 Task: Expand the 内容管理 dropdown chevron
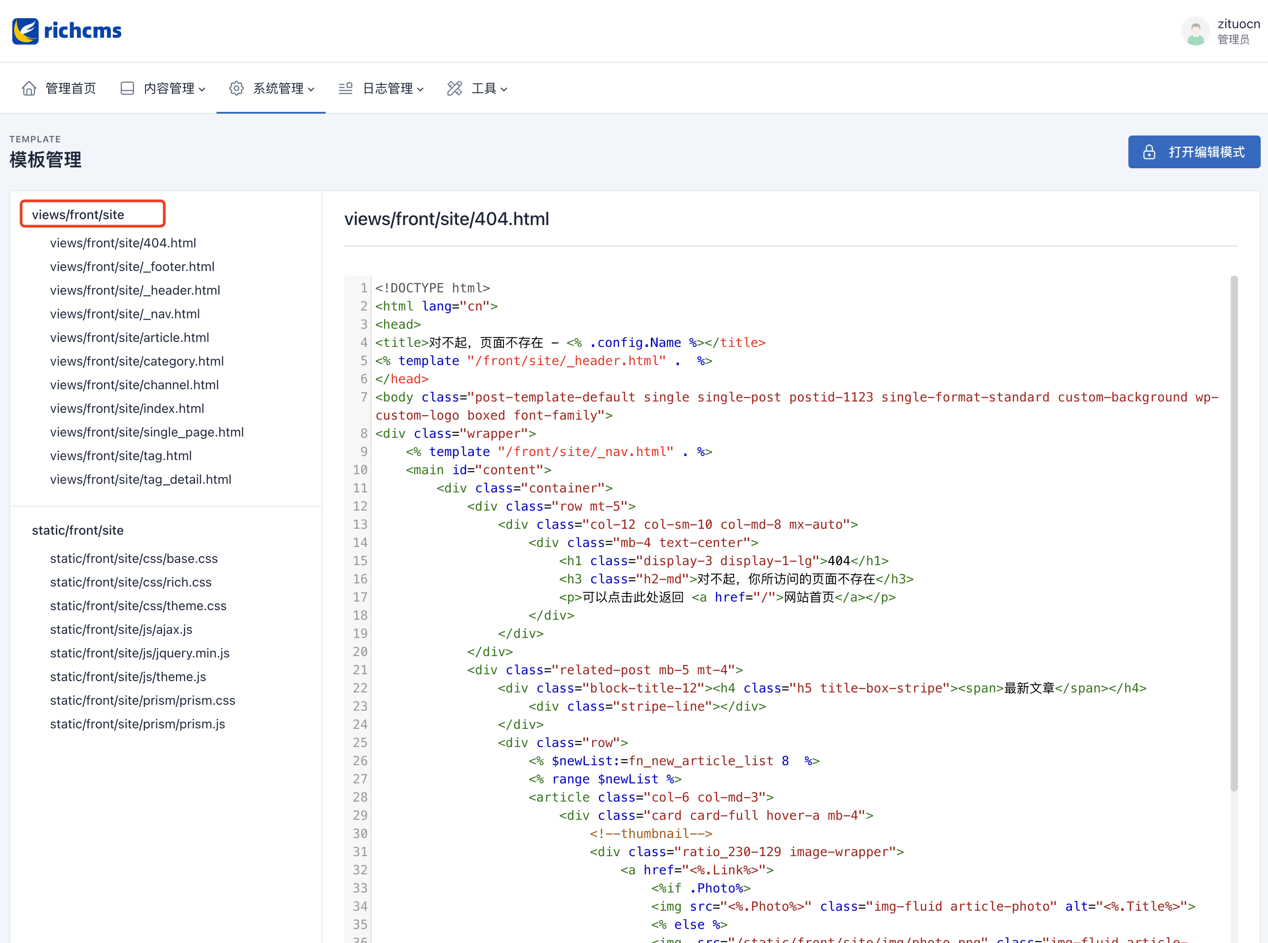[201, 89]
